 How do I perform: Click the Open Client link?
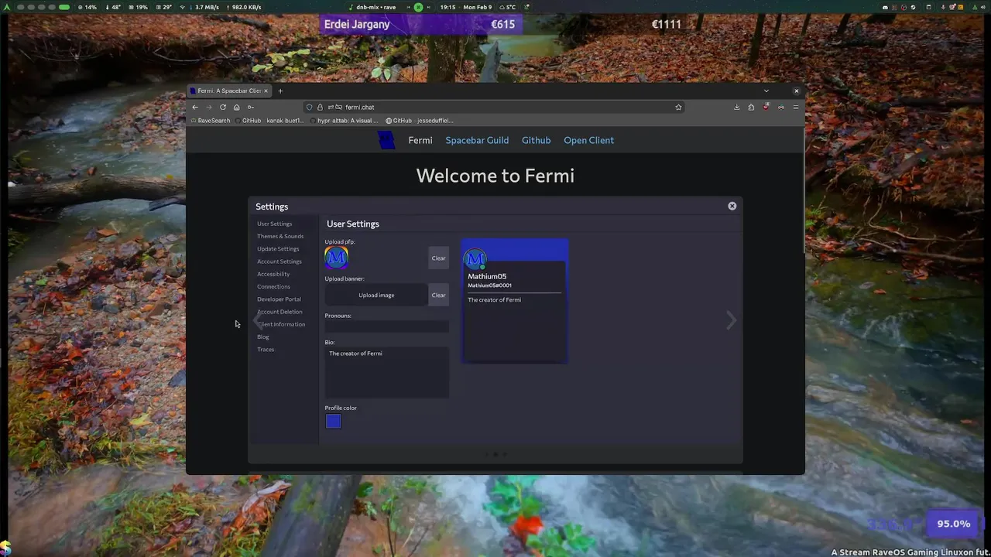[x=588, y=140]
